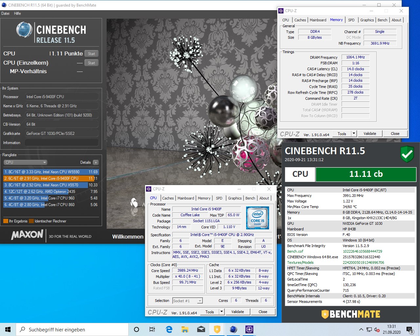Image resolution: width=420 pixels, height=336 pixels.
Task: Click the Cinebench Release 11.5 logo sphere
Action: (24, 30)
